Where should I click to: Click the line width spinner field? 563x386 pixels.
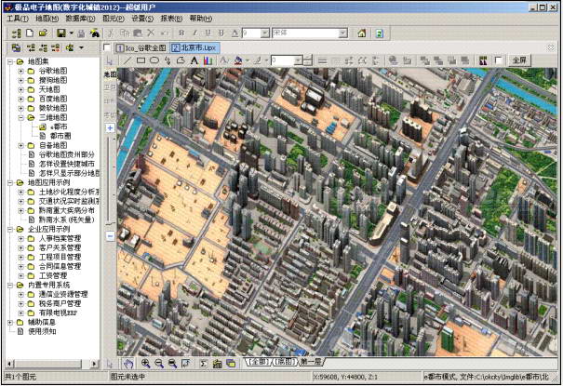click(287, 60)
